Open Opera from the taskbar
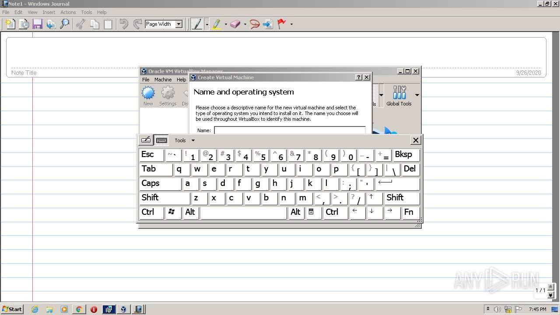The image size is (560, 315). (x=94, y=309)
